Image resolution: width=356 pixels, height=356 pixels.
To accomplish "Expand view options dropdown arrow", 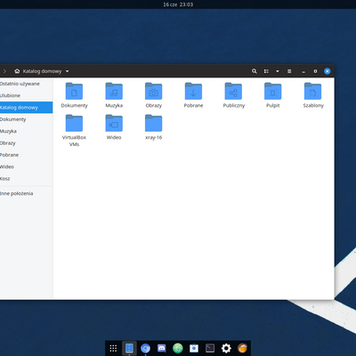I will pos(278,71).
